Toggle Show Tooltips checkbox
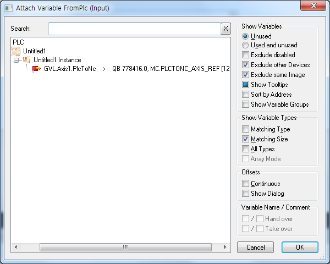The image size is (330, 264). 245,84
